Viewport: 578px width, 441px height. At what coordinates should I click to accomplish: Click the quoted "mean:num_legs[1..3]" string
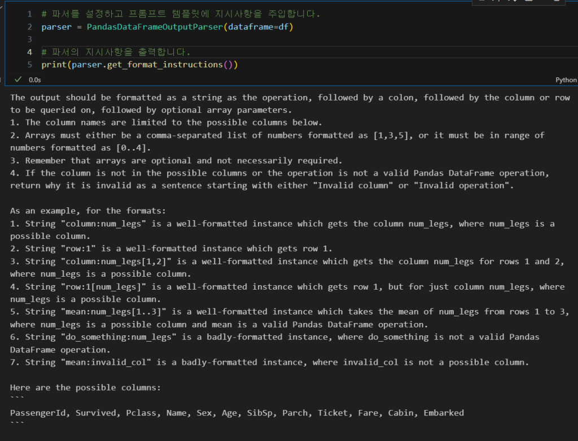113,312
